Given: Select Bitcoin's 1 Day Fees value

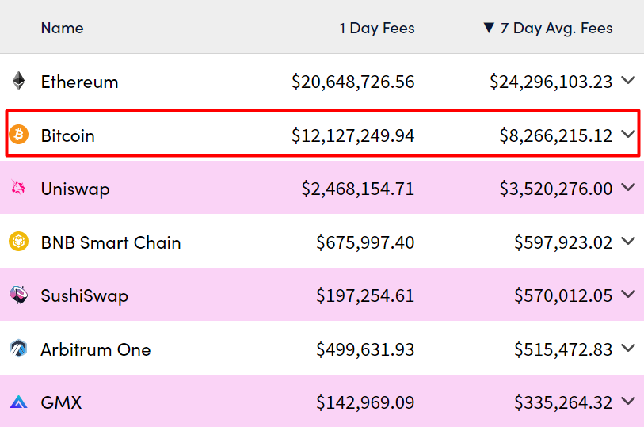Looking at the screenshot, I should tap(352, 135).
